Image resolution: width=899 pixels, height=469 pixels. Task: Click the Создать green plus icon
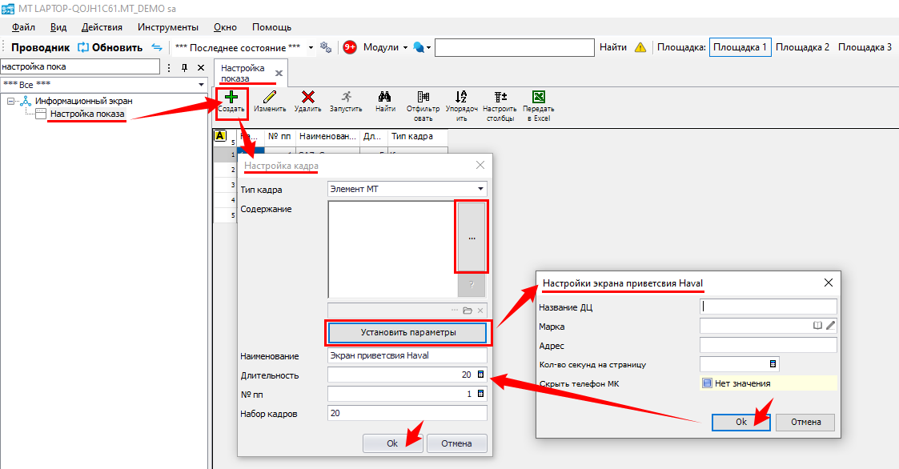(231, 98)
